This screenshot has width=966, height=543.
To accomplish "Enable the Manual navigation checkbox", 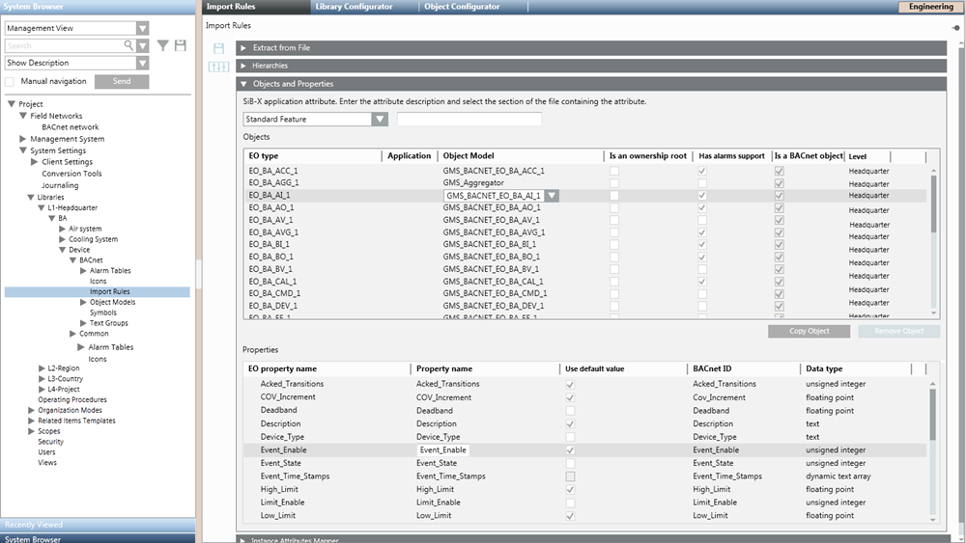I will [x=11, y=82].
